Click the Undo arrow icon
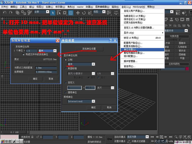The height and width of the screenshot is (144, 192). tap(5, 12)
